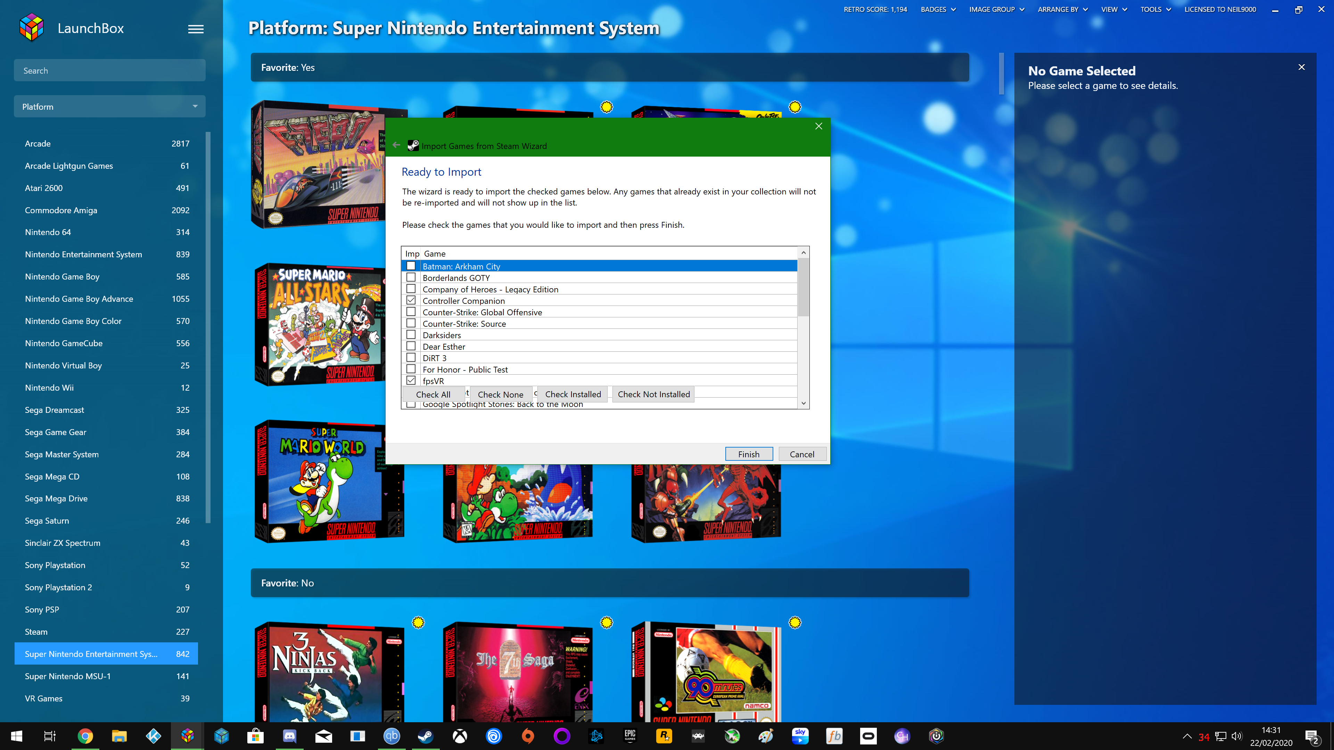Screen dimensions: 1334x750
Task: Open Google Chrome from the taskbar
Action: [85, 736]
